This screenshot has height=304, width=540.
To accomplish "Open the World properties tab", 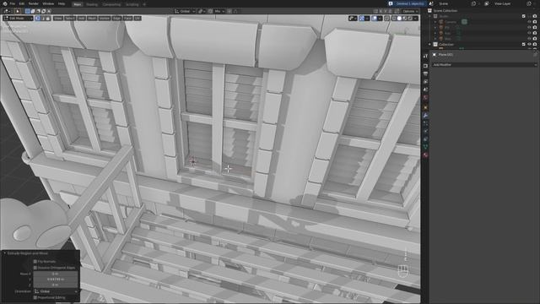I will pos(425,98).
